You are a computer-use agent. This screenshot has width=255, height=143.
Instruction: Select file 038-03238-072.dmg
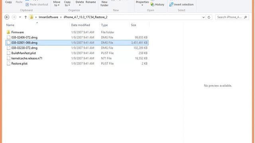[24, 48]
